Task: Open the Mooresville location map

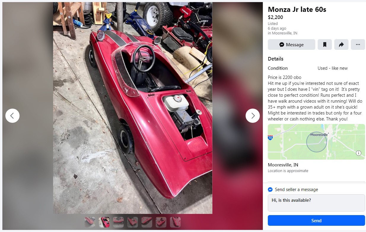Action: click(x=316, y=142)
